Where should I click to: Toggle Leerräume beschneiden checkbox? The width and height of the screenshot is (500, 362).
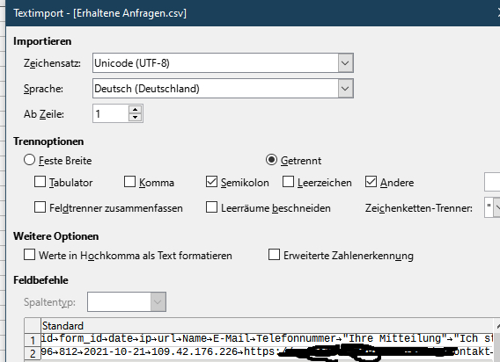coord(212,207)
